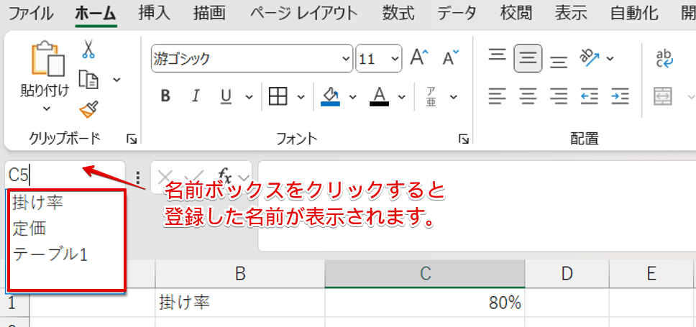Expand underline style dropdown arrow
696x327 pixels.
click(x=249, y=97)
